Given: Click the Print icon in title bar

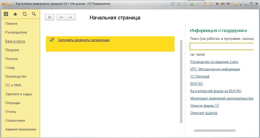Looking at the screenshot, I should [179, 4].
